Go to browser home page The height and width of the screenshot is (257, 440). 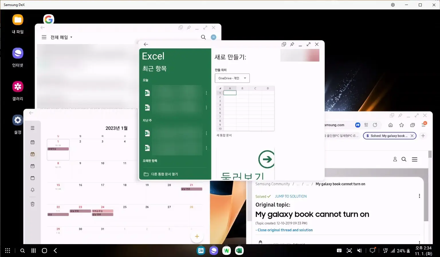pyautogui.click(x=390, y=125)
